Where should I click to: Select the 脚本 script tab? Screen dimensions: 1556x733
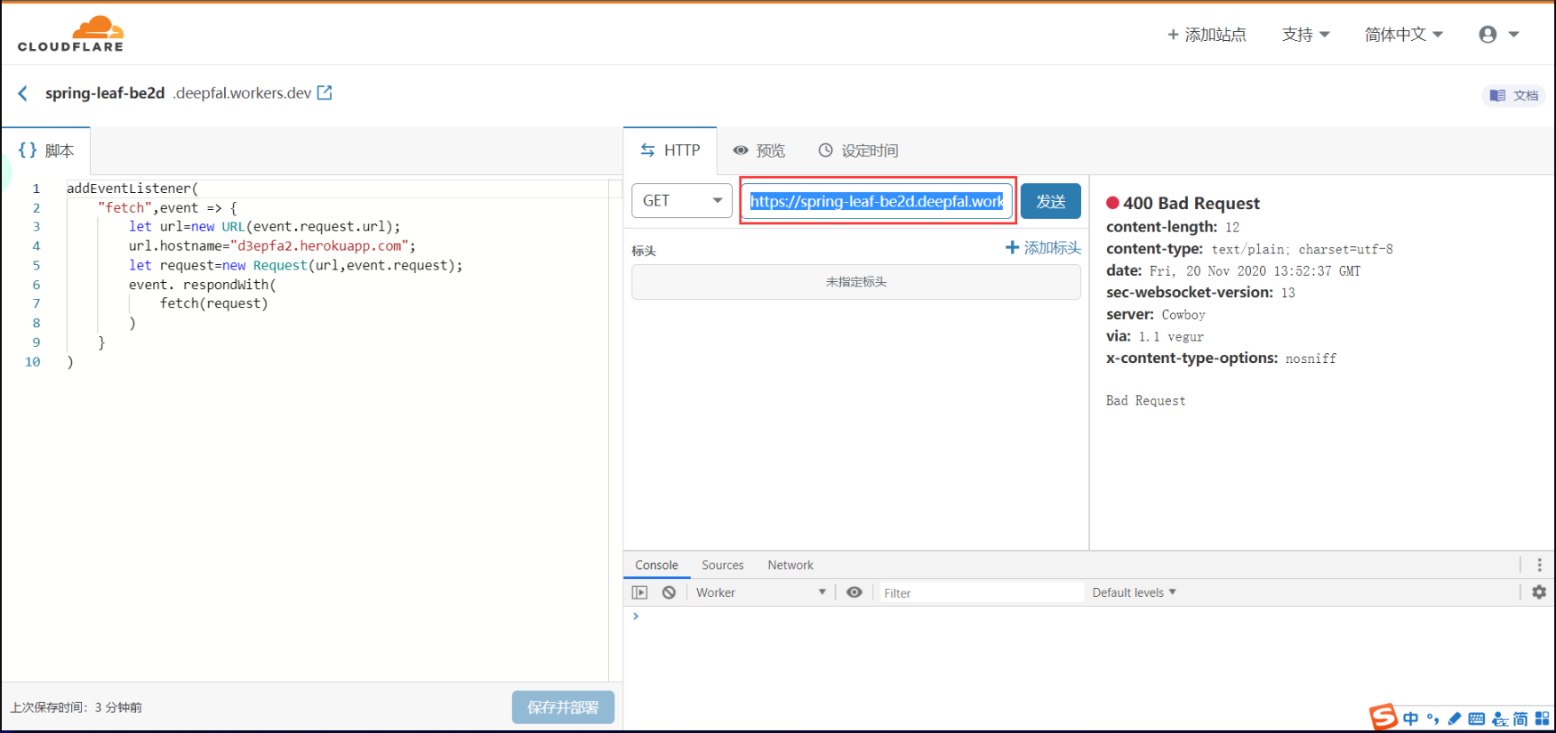(46, 150)
